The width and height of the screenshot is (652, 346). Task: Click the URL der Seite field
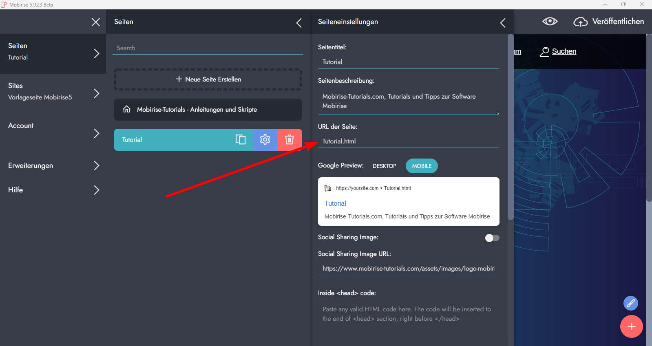[x=408, y=141]
